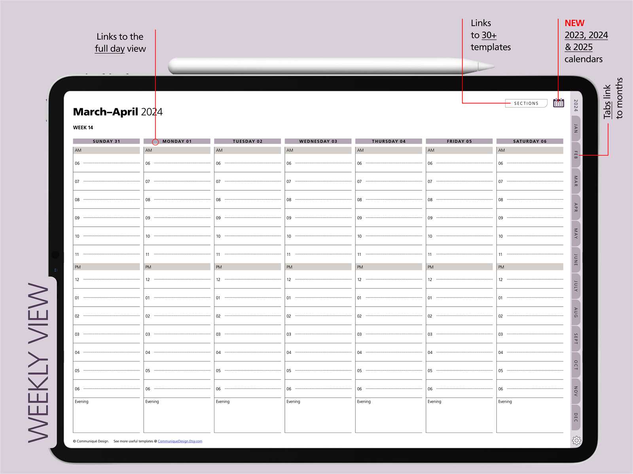
Task: Switch to the MAR month tab
Action: point(576,181)
